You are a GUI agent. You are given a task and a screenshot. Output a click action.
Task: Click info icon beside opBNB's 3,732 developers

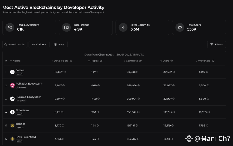63,126
